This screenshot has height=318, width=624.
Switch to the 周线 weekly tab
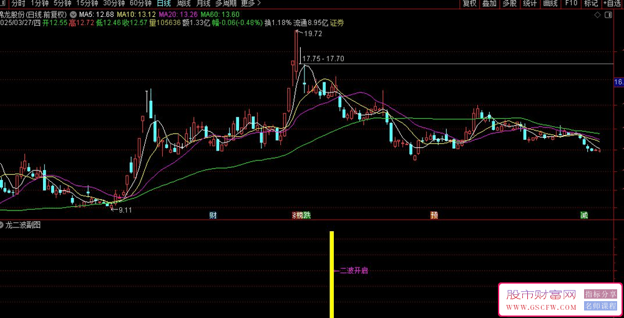click(x=183, y=4)
